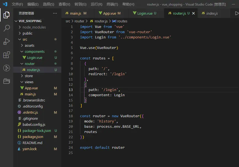Open Run and Debug view
This screenshot has height=167, width=239.
tap(7, 41)
